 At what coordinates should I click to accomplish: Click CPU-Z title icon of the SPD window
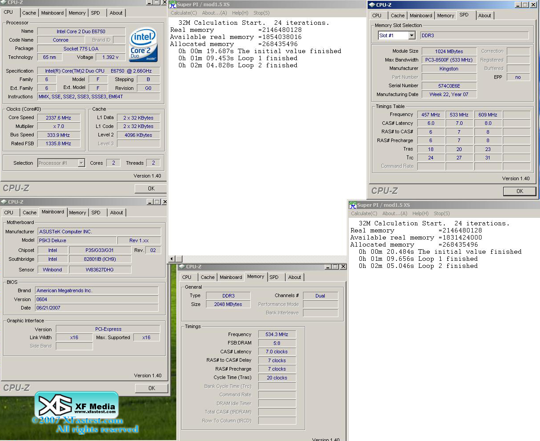pyautogui.click(x=371, y=5)
